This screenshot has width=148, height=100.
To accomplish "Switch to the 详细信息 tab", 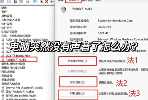I will [x=87, y=1].
